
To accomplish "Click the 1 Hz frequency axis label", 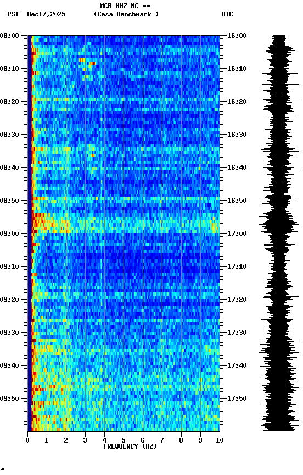I will pos(47,440).
